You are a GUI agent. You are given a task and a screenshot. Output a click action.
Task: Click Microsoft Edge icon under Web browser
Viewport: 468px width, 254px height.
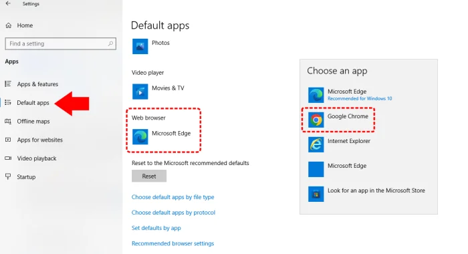[140, 137]
